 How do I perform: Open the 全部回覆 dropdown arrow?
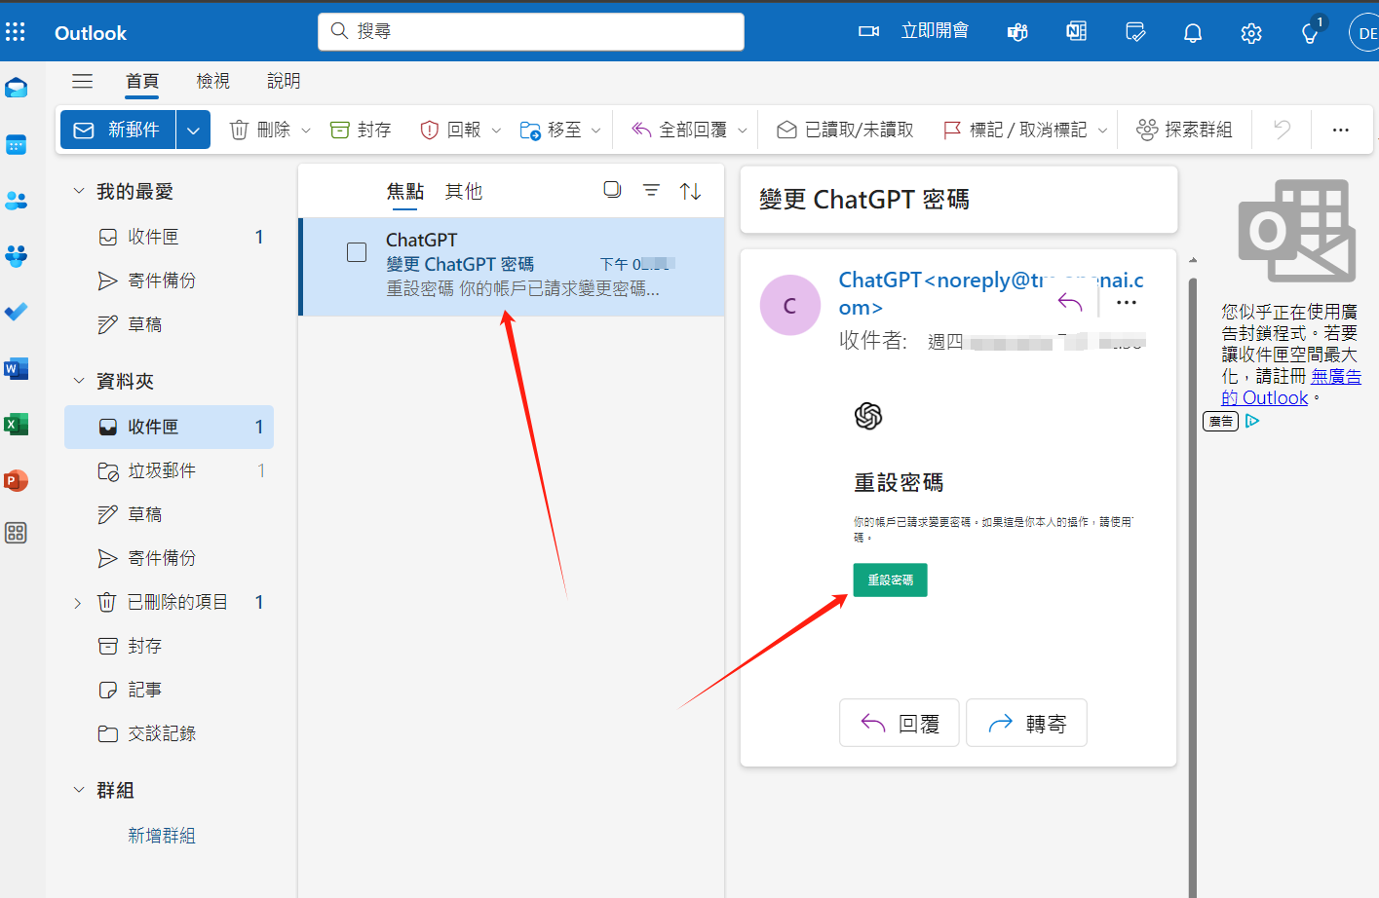[742, 131]
